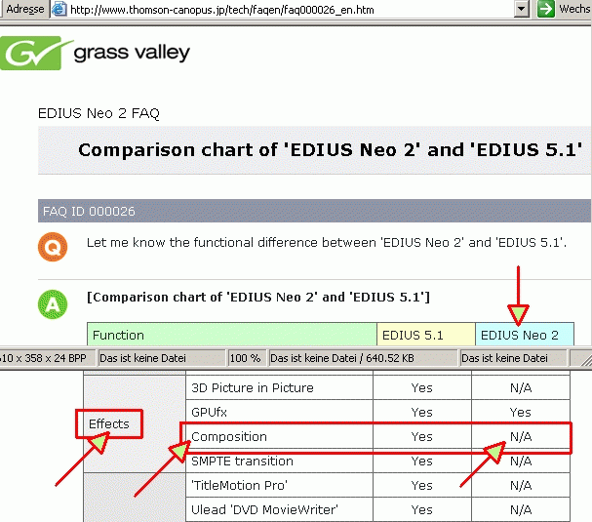Click the Grass Valley logo

point(95,53)
